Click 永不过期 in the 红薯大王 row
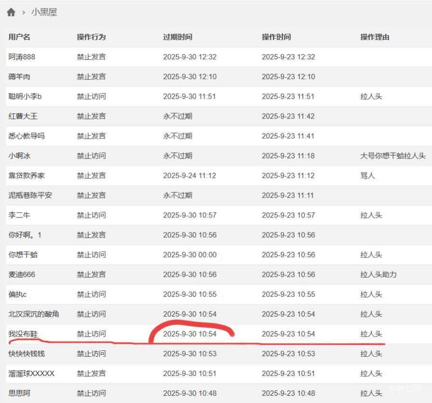432x403 pixels. pos(177,116)
